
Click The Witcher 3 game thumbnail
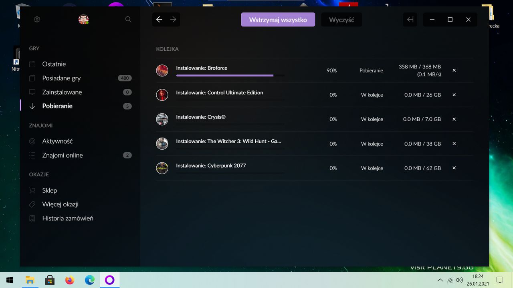tap(162, 144)
